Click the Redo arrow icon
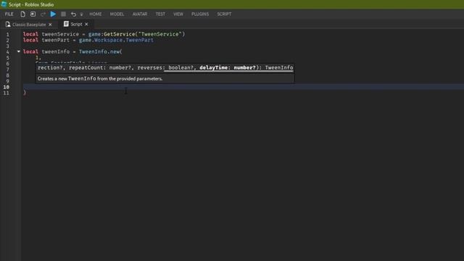 43,14
